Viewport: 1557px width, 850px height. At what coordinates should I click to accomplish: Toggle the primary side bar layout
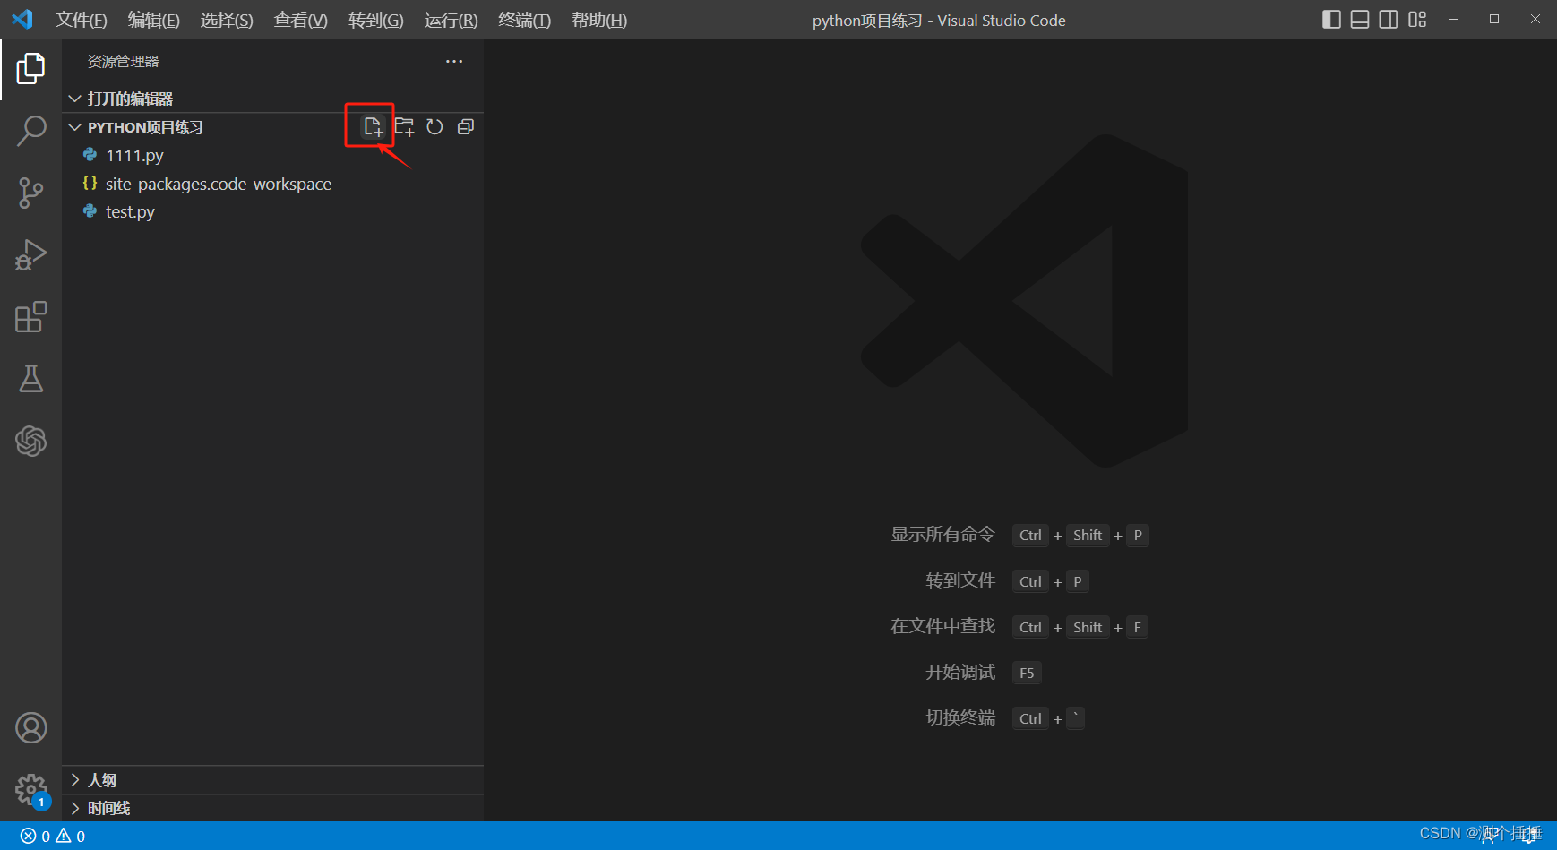pos(1331,20)
